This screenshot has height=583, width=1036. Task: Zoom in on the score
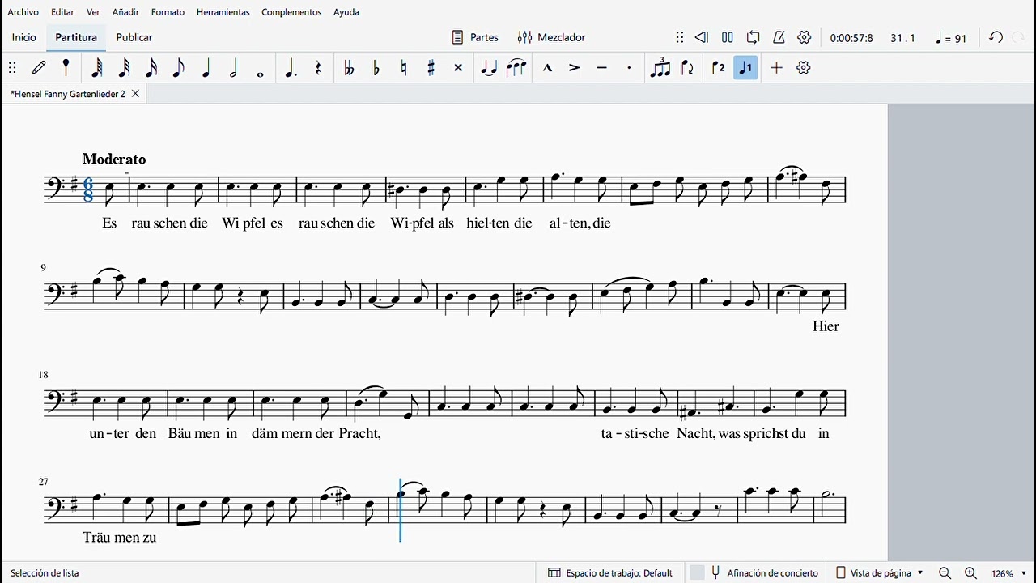coord(970,573)
